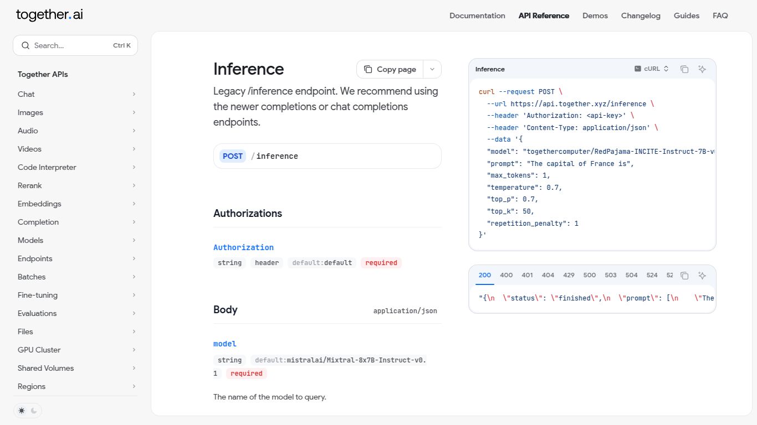Click the sparkle icon in response panel

pyautogui.click(x=702, y=276)
